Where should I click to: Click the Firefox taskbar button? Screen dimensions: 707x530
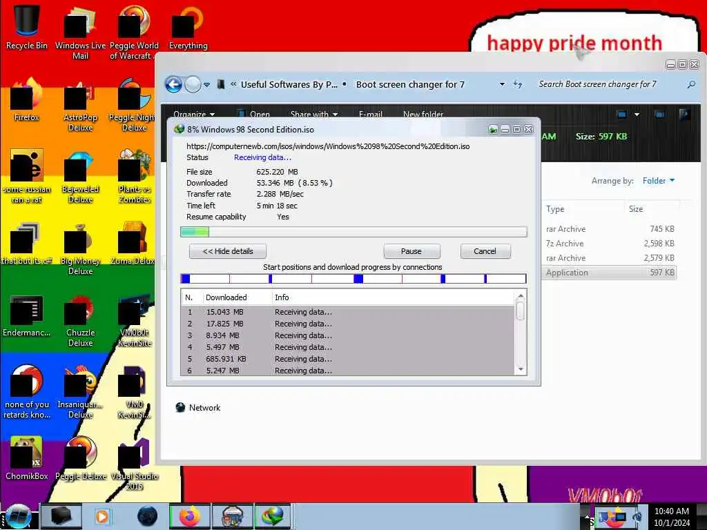tap(190, 516)
